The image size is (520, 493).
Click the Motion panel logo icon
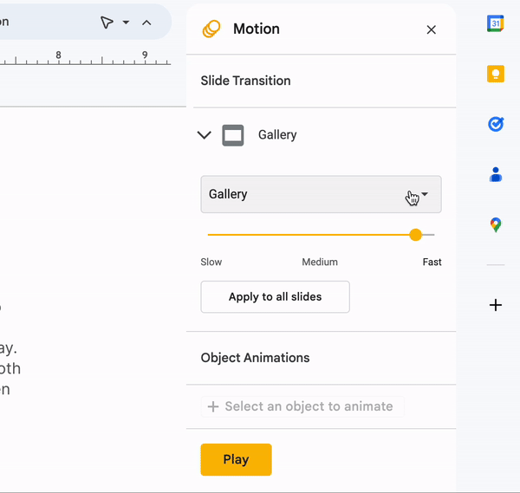click(211, 29)
